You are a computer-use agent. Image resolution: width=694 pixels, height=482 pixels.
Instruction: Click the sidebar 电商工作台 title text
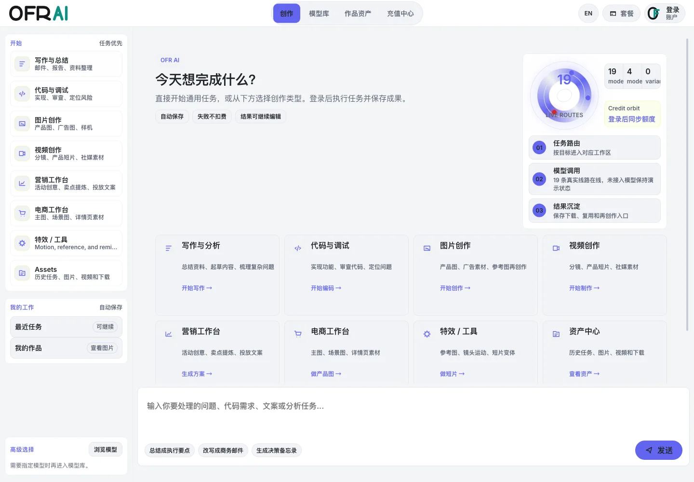pos(52,209)
